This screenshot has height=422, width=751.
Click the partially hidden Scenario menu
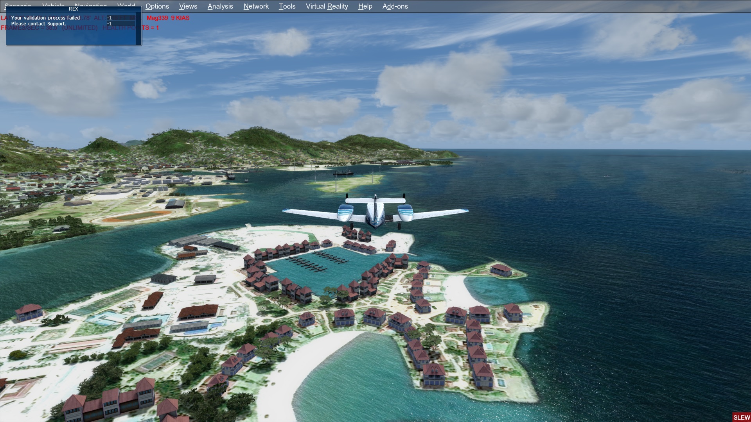point(18,5)
